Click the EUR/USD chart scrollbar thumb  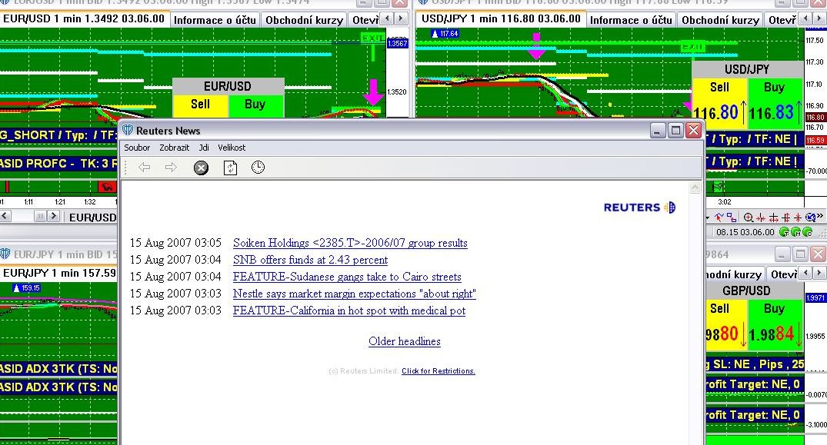coord(40,216)
